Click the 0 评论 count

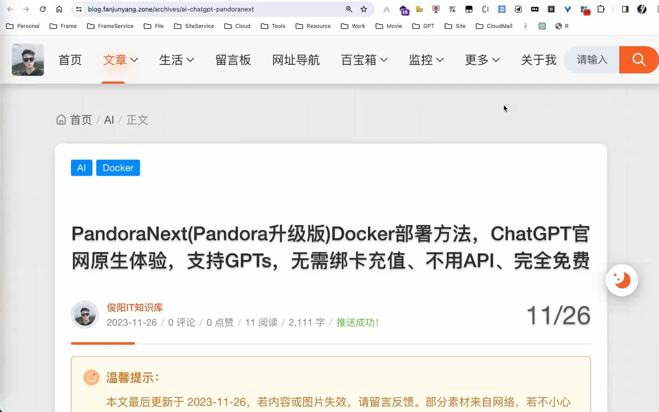click(x=182, y=322)
